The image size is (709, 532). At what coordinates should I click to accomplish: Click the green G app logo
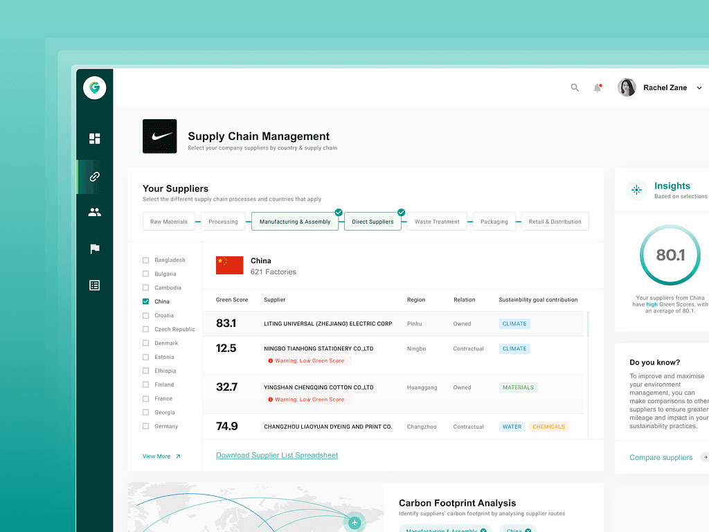tap(95, 87)
